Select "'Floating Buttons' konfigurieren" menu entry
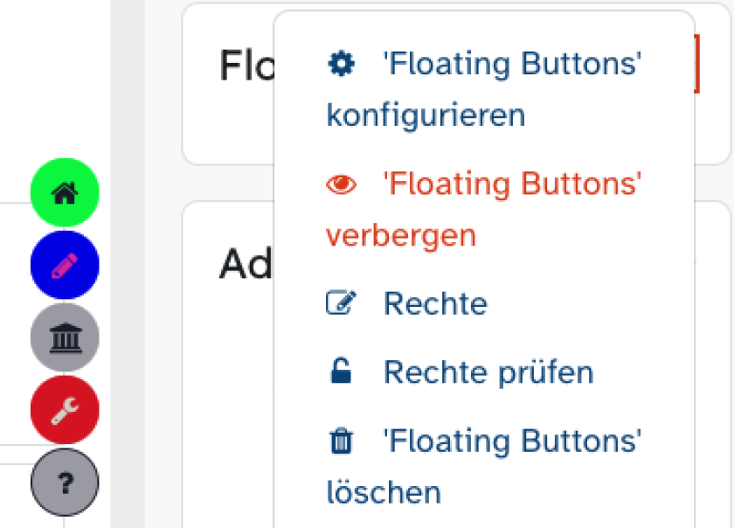This screenshot has height=528, width=734. point(483,89)
